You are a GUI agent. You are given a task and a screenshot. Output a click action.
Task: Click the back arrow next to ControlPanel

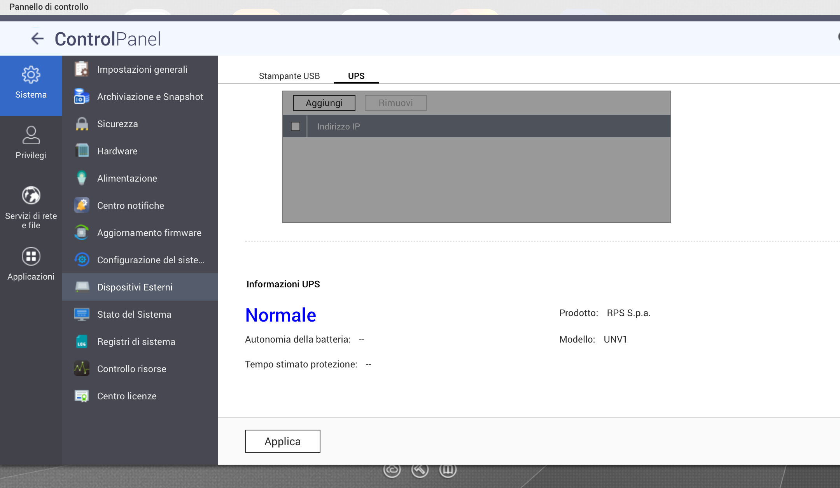tap(37, 38)
